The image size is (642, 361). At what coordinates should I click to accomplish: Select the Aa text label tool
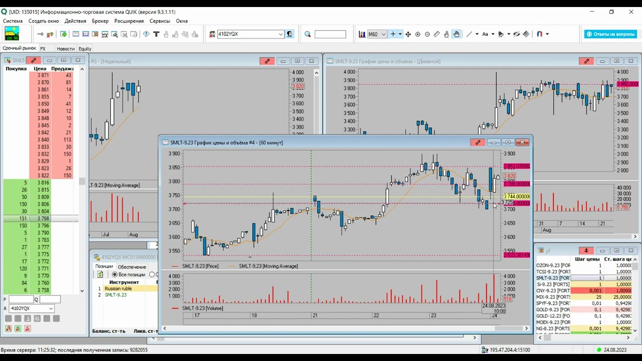click(485, 34)
